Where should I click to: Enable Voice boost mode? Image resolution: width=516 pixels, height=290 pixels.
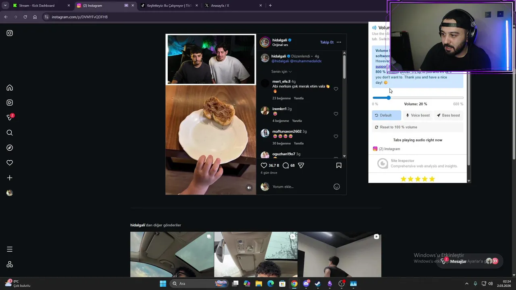click(x=418, y=115)
